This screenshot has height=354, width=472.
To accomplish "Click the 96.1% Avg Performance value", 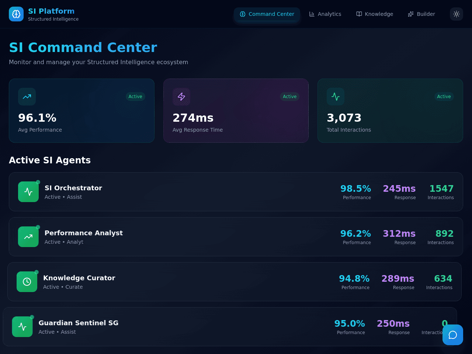I will pos(37,118).
